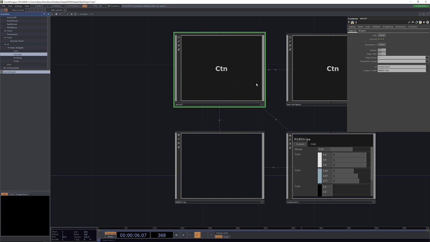Click the white Color swatch in RGBStripe
This screenshot has width=430, height=242.
(x=320, y=160)
